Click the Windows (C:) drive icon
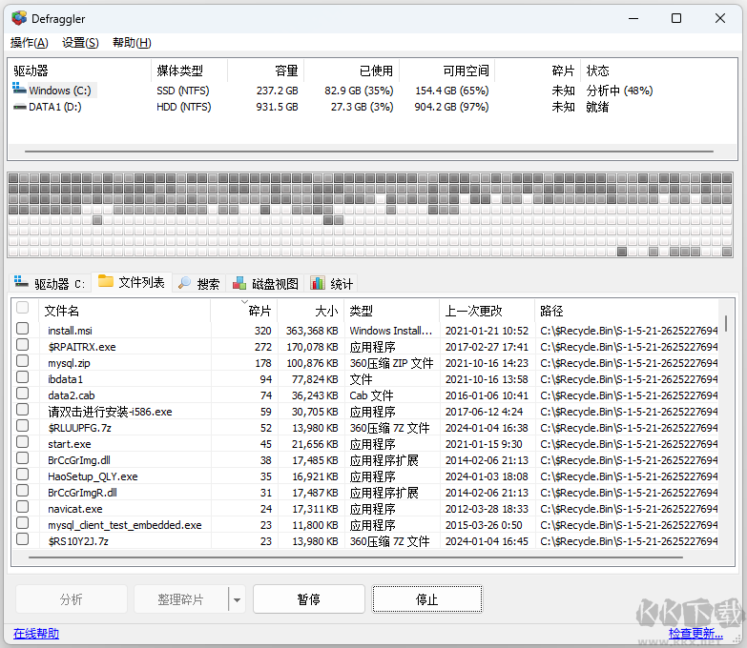 pyautogui.click(x=19, y=89)
